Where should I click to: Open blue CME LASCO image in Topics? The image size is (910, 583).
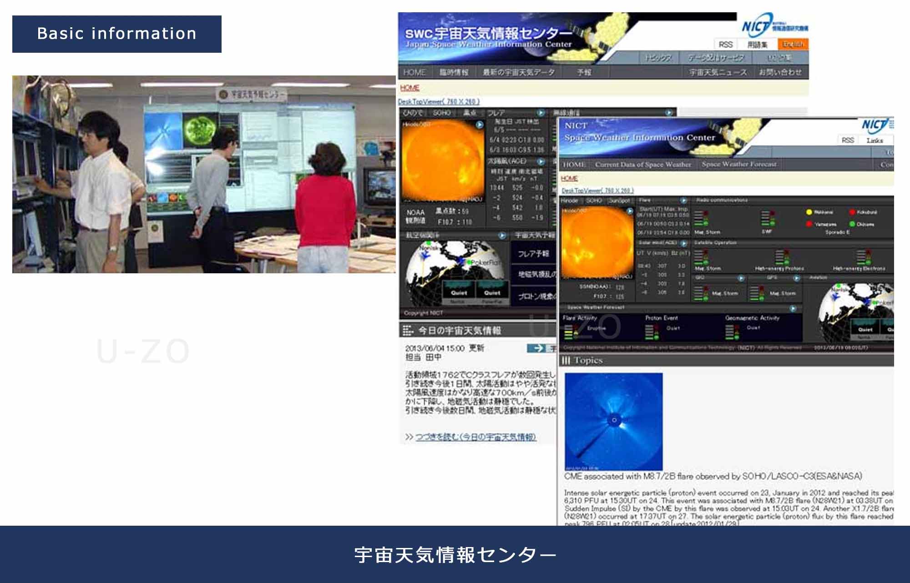pos(614,422)
